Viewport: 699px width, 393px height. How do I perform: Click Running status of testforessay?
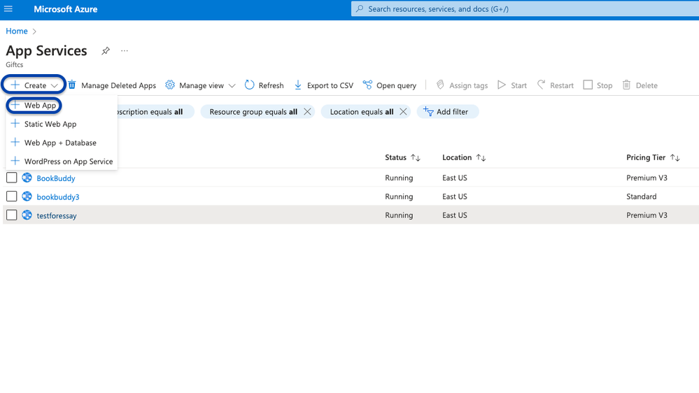coord(399,215)
